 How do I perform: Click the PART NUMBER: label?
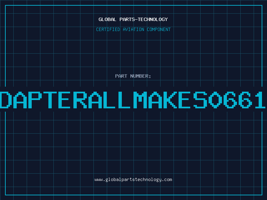pos(133,76)
